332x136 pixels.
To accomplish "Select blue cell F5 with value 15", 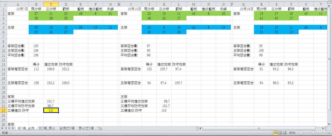I will (96, 27).
